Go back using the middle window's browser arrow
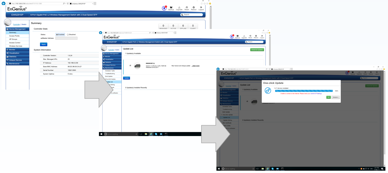Screen dimensions: 388x173 click(101, 33)
